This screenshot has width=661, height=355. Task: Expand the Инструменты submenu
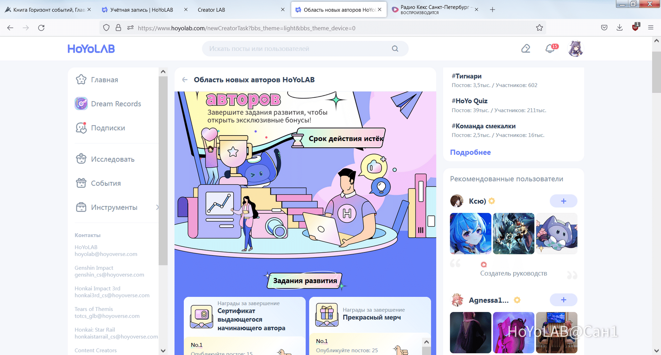click(157, 207)
